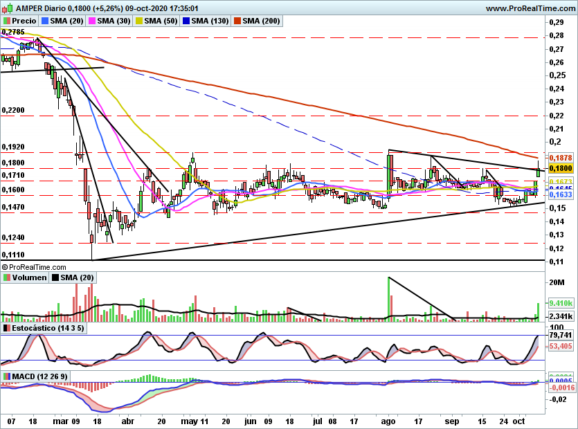Click the red 53,405 stochastic value tag
The image size is (578, 429).
tap(561, 346)
